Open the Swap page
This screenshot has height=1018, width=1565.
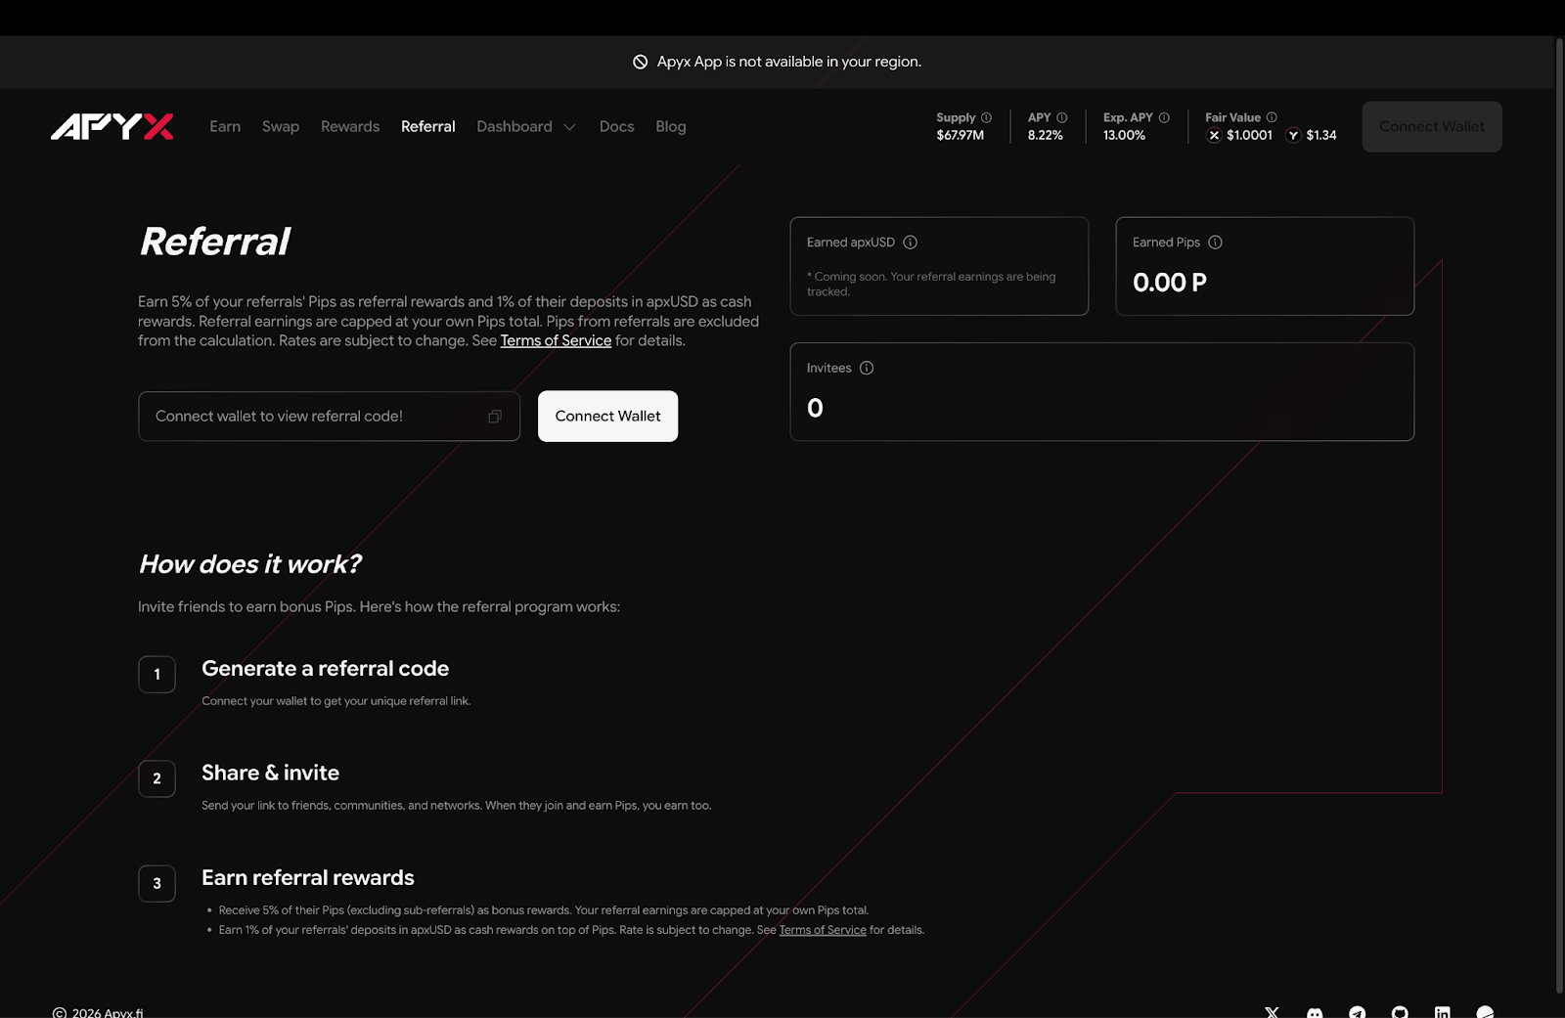tap(281, 126)
